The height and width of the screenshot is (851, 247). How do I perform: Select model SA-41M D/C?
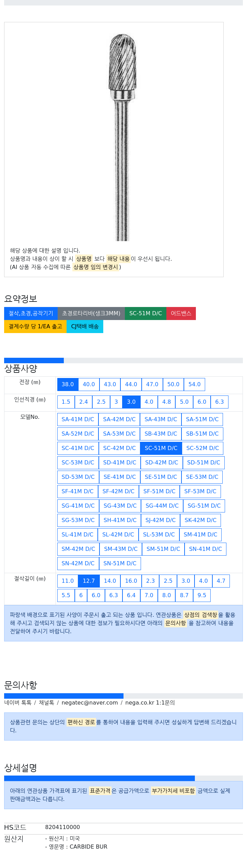(78, 419)
